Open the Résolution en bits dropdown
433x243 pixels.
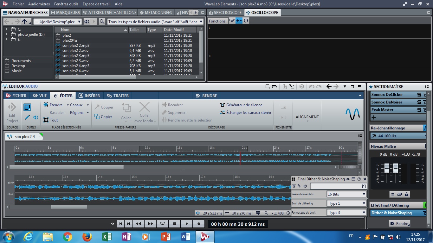[x=347, y=194]
